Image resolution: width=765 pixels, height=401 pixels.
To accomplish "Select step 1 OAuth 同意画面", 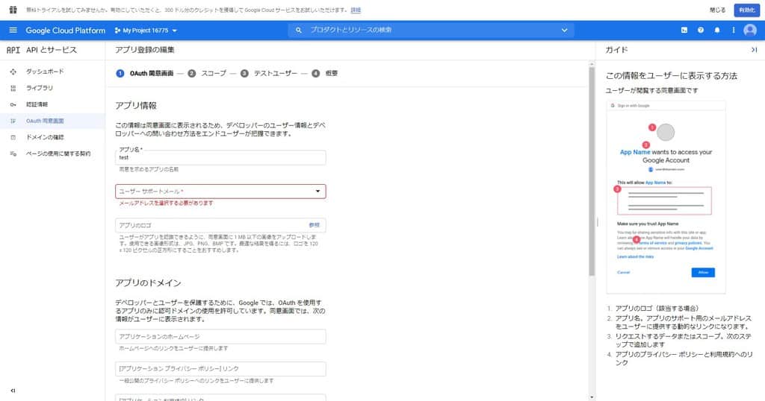I will pyautogui.click(x=145, y=74).
